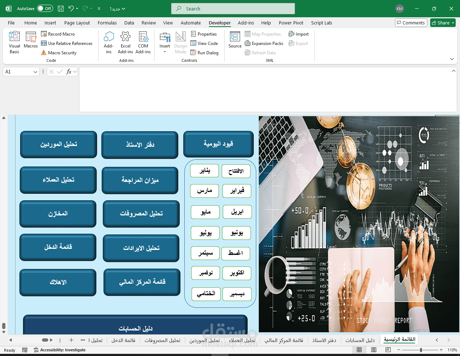Open control Properties
This screenshot has height=356, width=460.
[x=204, y=34]
